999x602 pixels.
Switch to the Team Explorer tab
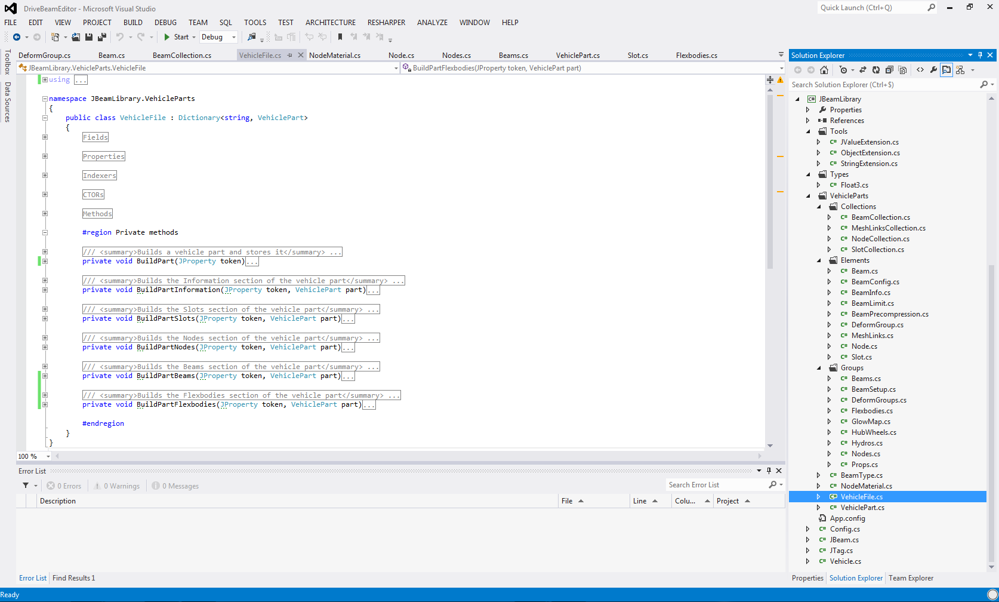pos(911,578)
